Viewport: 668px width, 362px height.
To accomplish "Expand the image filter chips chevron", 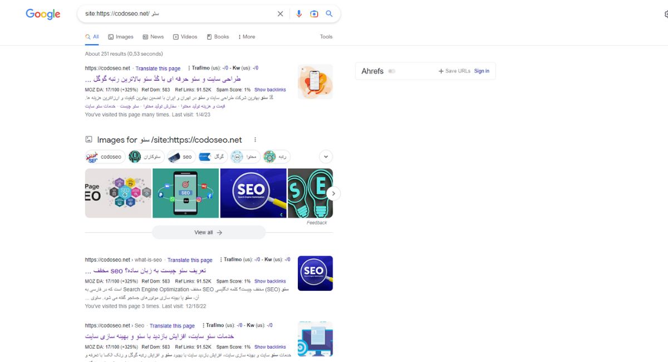I will tap(326, 157).
